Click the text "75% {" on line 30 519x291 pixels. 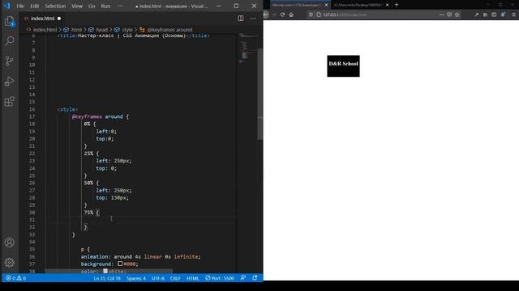tap(92, 213)
